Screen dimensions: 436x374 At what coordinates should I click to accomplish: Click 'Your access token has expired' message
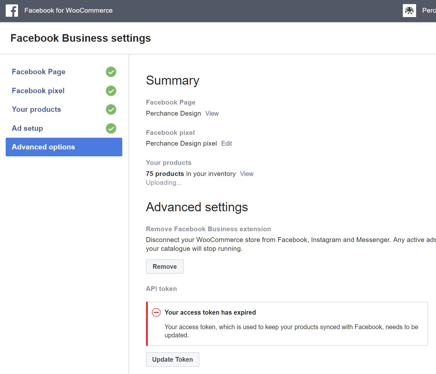click(210, 312)
